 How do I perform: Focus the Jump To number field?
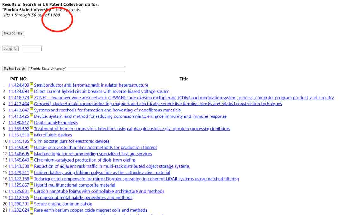coord(32,49)
